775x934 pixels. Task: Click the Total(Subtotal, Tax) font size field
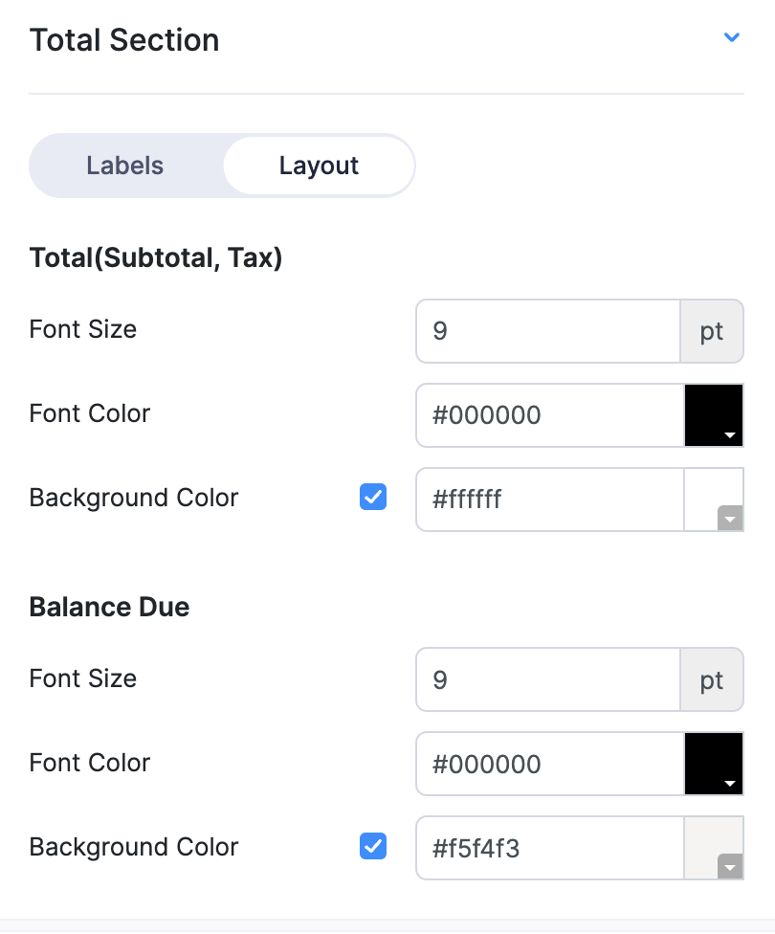[x=548, y=331]
